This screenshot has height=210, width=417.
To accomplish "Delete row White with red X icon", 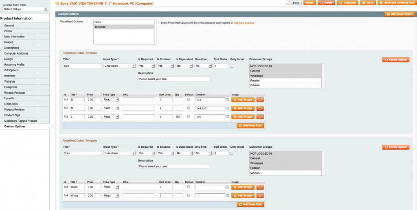I will click(260, 196).
